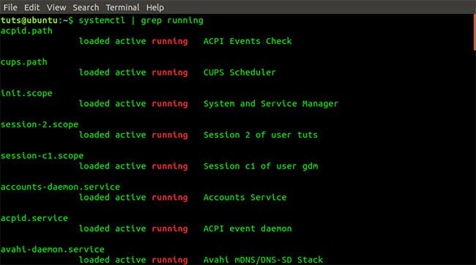Click the 'ACPI Events Check' description
The image size is (476, 265).
[248, 41]
